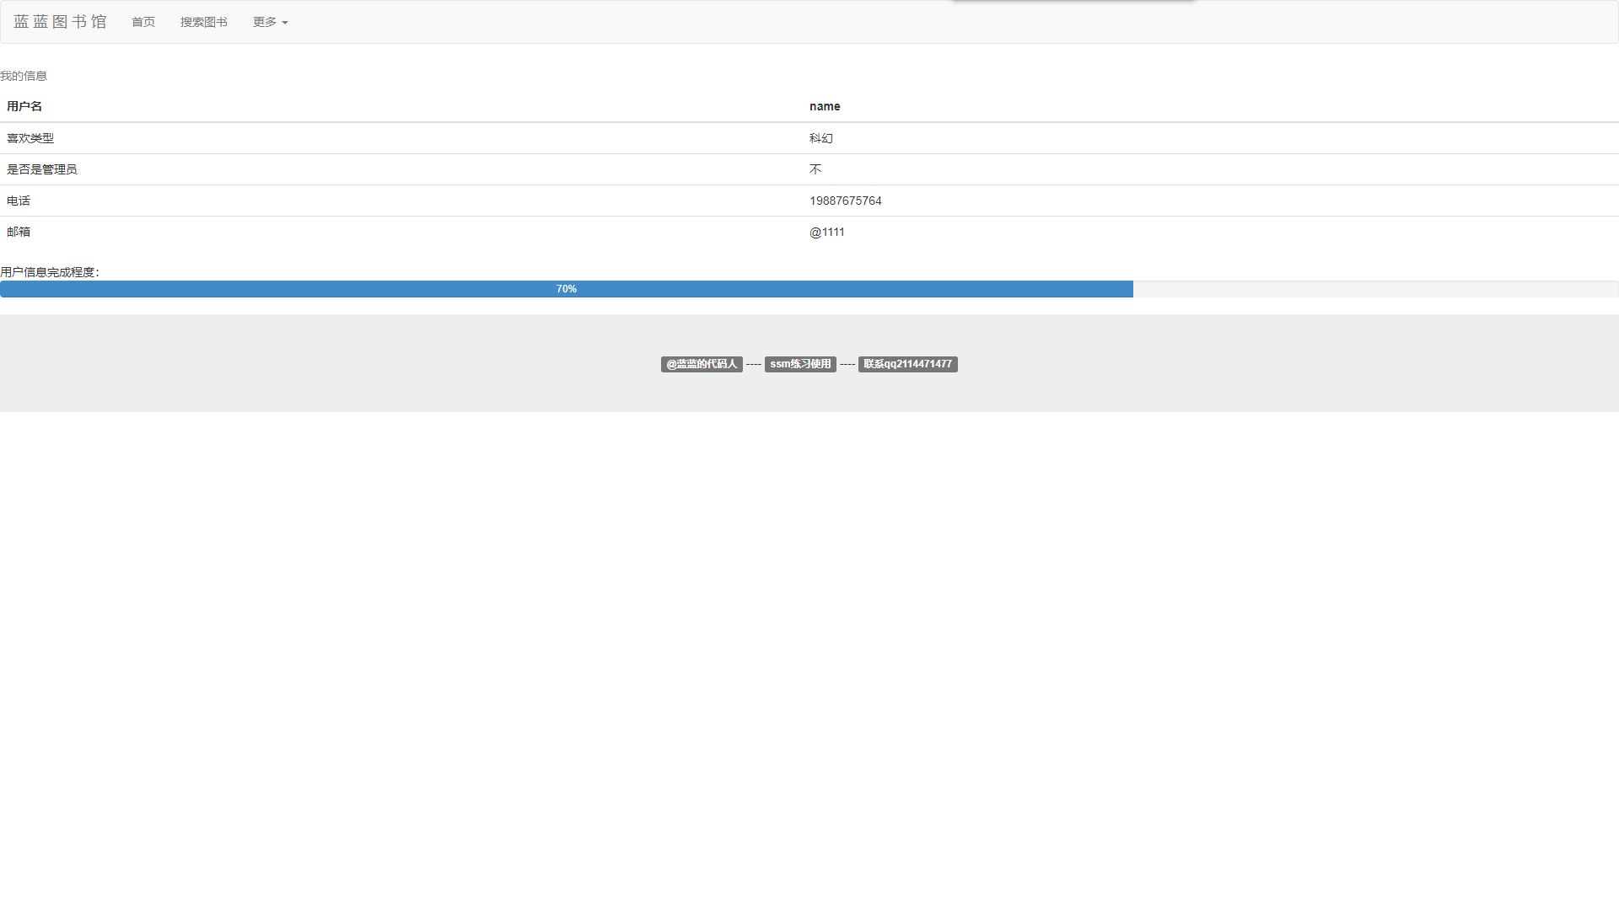Click the email value @1111
Image resolution: width=1619 pixels, height=910 pixels.
point(826,232)
